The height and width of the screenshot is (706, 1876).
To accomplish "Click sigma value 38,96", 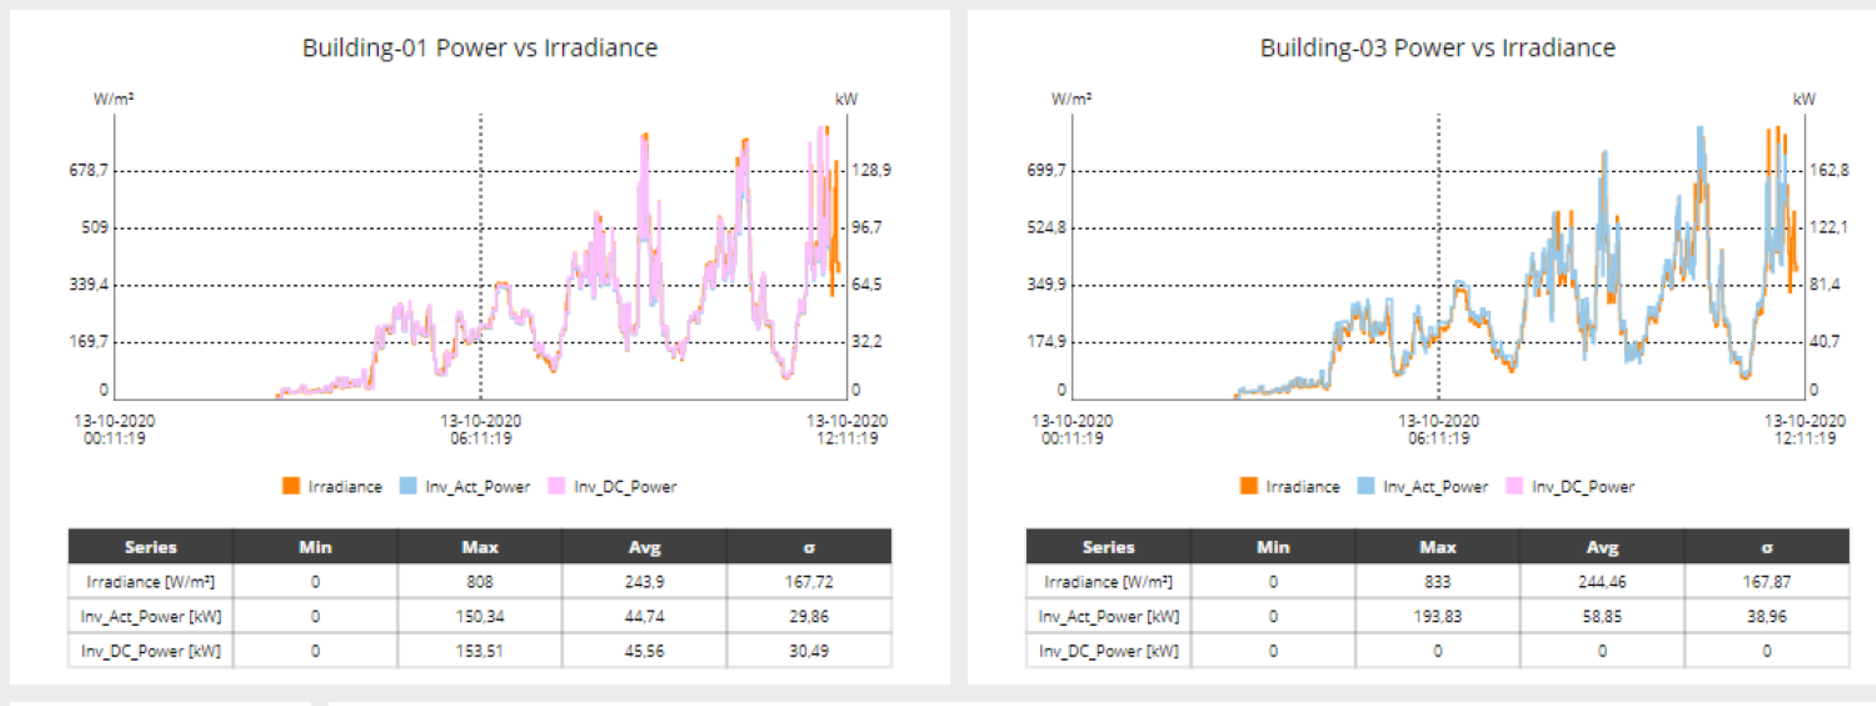I will [x=1766, y=616].
